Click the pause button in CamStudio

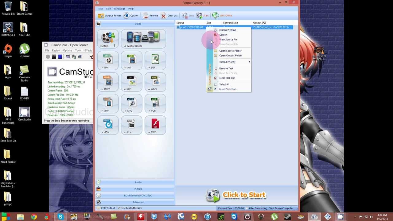[x=54, y=57]
